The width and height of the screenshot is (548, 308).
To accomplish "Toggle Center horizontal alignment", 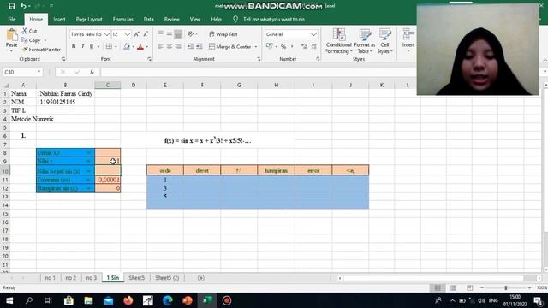I will click(170, 46).
